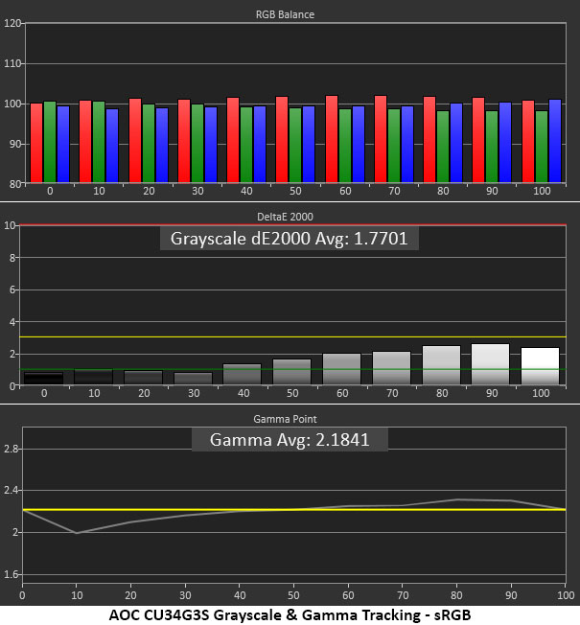Click the blue bar at 80 in RGB Balance

(x=456, y=143)
